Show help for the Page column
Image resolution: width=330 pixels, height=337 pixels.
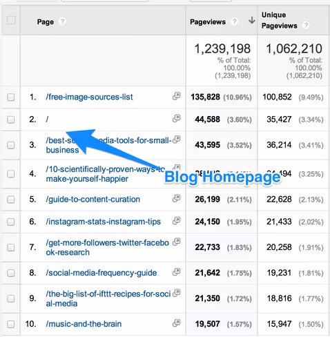point(62,22)
